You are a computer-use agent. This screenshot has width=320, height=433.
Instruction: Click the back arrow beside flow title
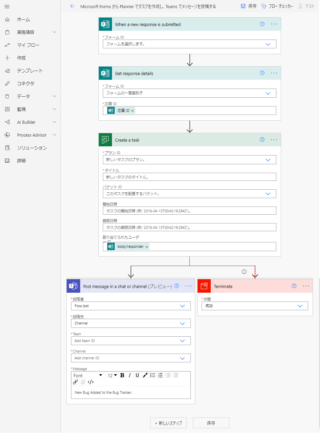coord(73,6)
